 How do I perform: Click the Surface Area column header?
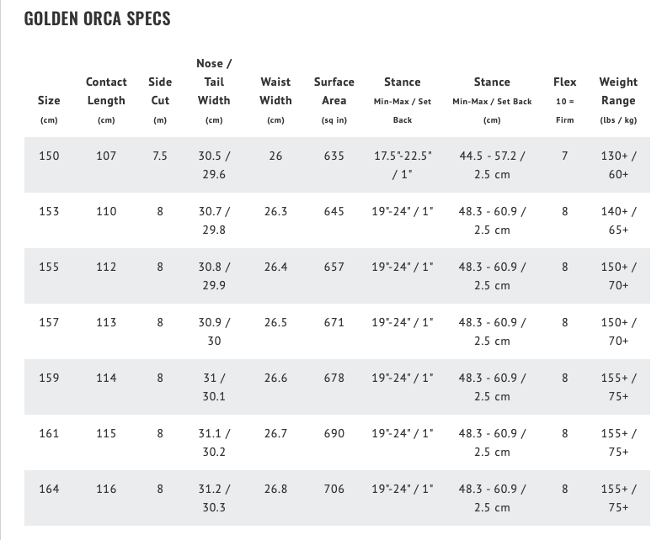334,92
